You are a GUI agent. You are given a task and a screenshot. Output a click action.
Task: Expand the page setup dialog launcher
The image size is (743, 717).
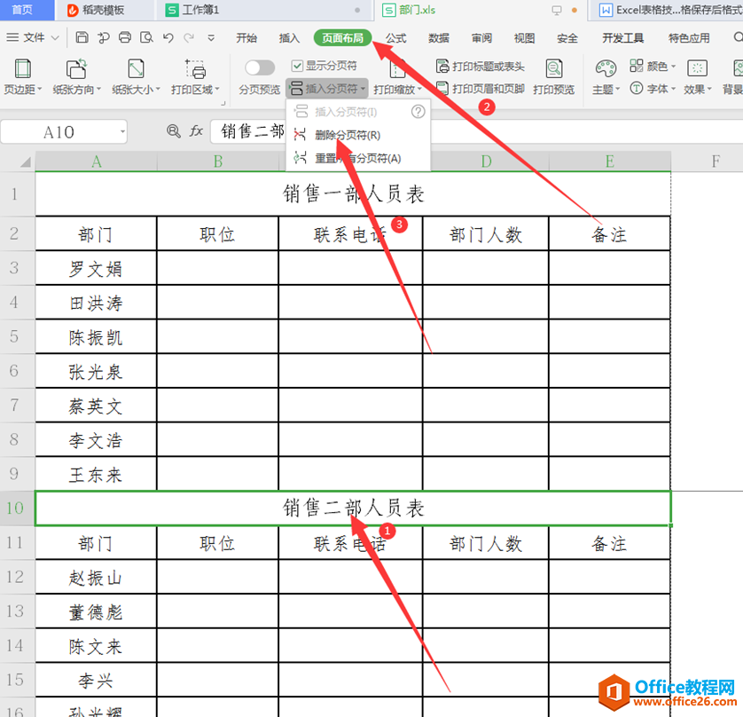coord(223,103)
